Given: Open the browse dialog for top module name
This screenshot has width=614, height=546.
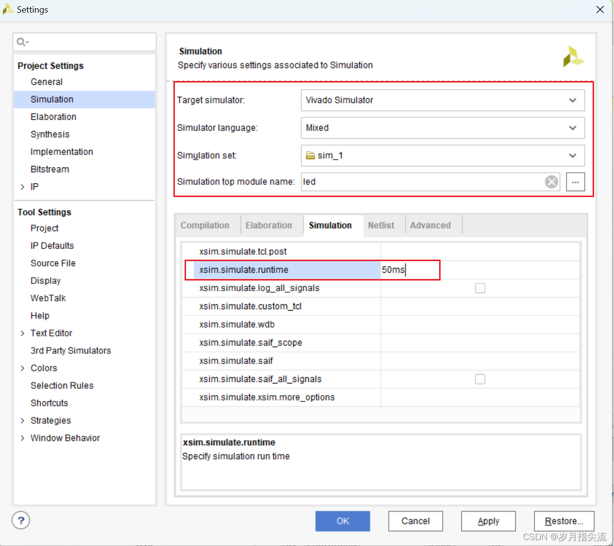Looking at the screenshot, I should pyautogui.click(x=575, y=182).
